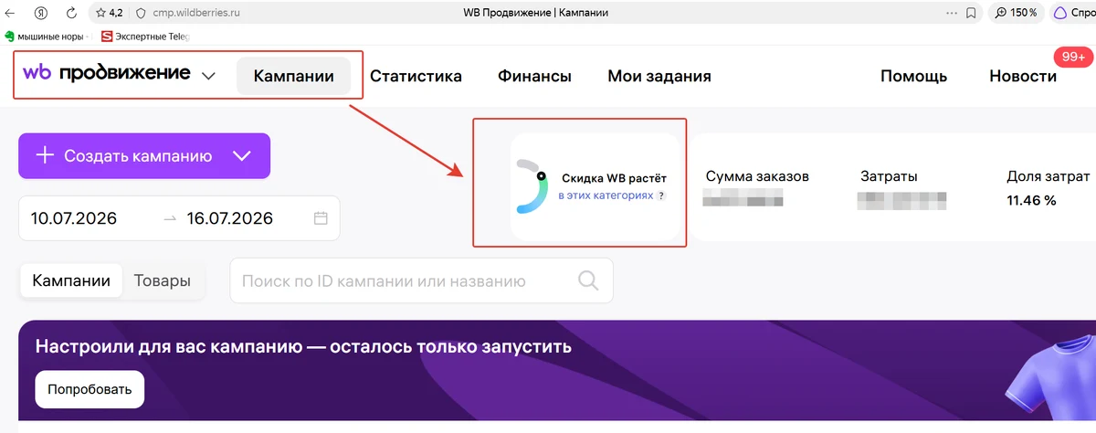Click the Затраты label

(889, 176)
